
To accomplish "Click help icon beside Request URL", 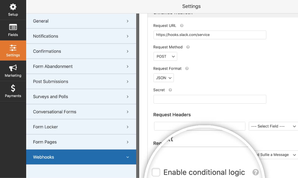I will (x=182, y=26).
